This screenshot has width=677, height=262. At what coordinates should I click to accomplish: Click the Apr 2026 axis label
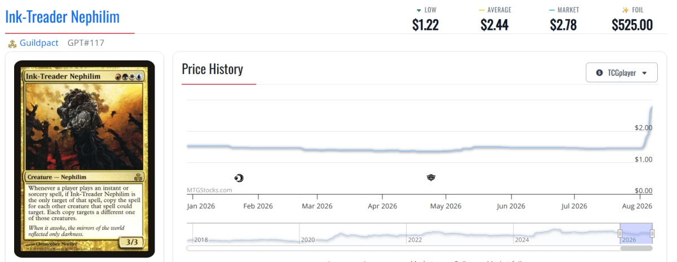tap(383, 206)
